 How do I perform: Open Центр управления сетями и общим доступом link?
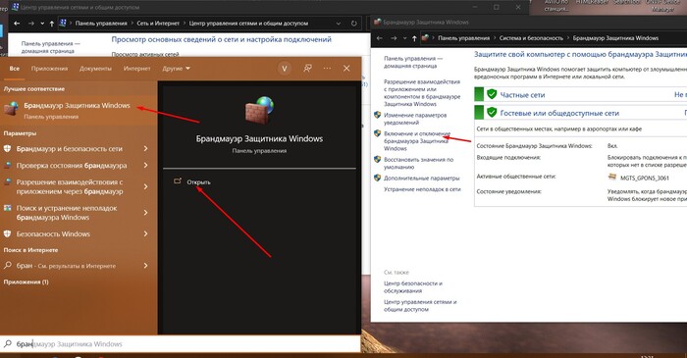[x=420, y=305]
